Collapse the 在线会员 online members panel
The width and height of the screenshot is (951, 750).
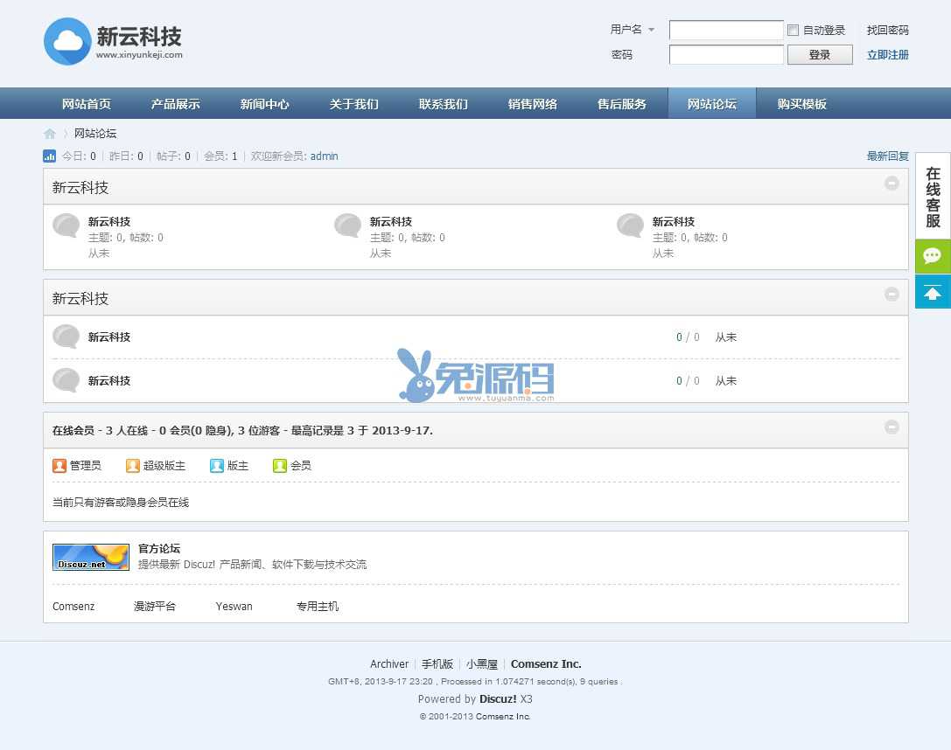point(892,427)
